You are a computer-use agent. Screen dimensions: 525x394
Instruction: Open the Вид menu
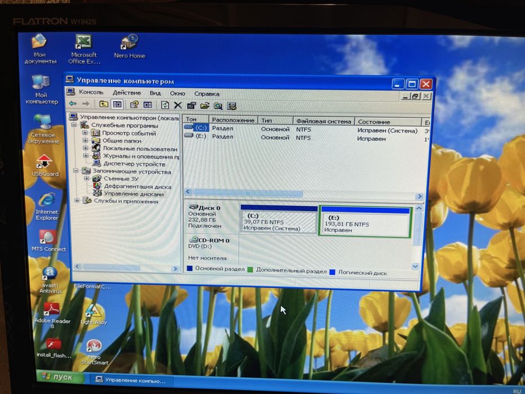155,93
